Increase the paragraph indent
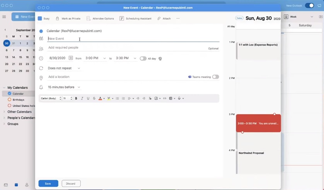 [x=144, y=98]
